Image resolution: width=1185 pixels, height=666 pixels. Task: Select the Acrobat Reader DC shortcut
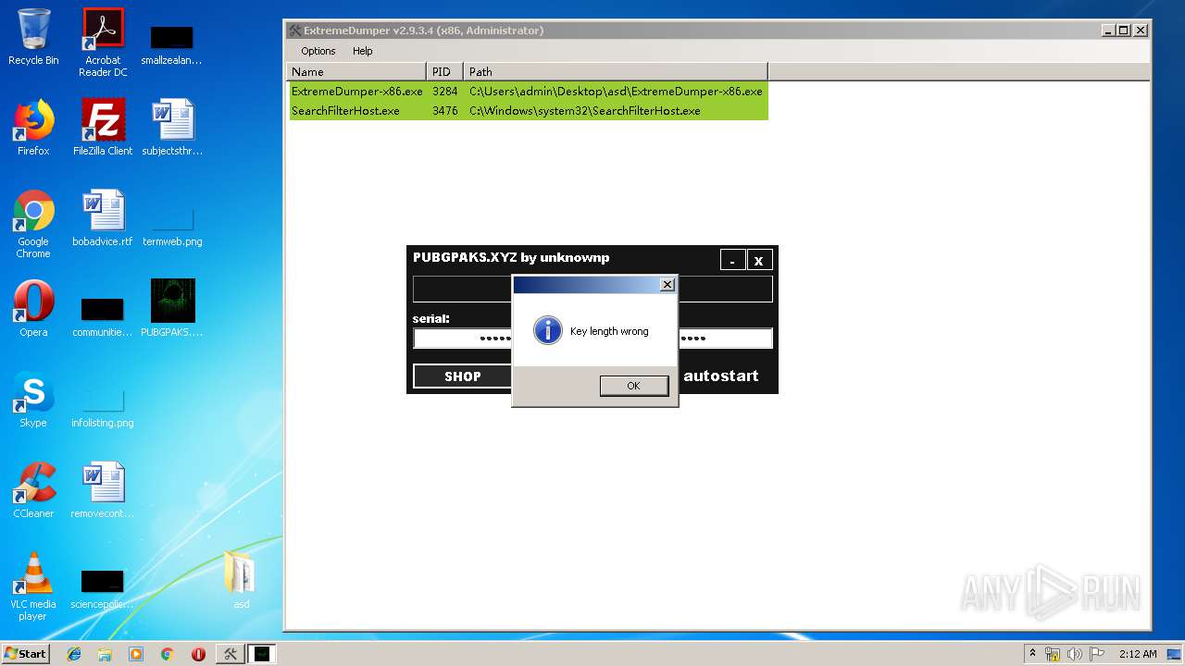pos(103,43)
